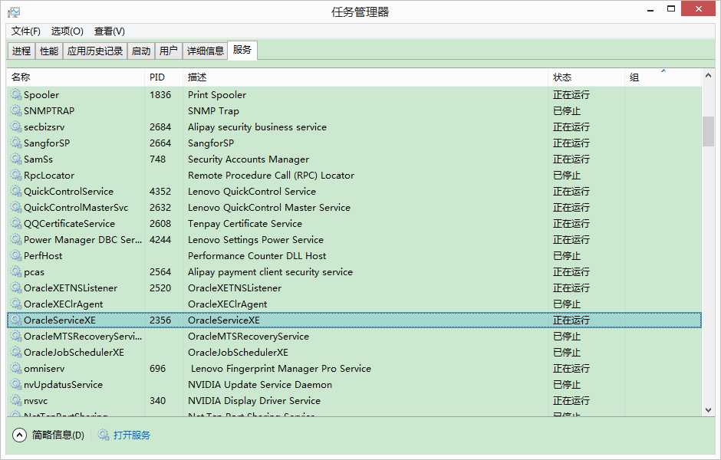Click the SangforSP row icon
This screenshot has width=721, height=460.
(17, 143)
